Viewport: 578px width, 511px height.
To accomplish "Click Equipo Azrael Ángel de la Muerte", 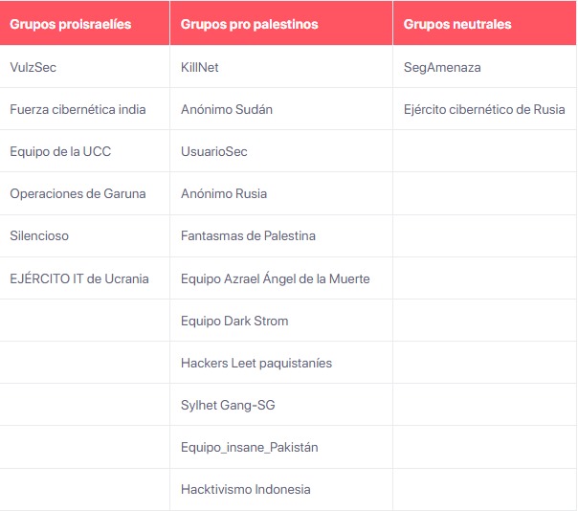I will tap(275, 278).
